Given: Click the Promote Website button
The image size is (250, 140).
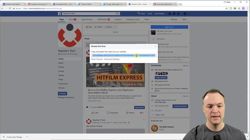Looking at the screenshot, I should tap(180, 106).
